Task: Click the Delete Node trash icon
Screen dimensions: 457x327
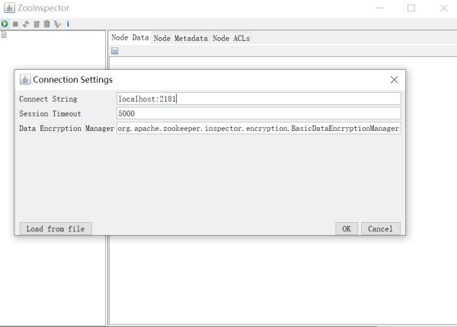Action: pos(46,24)
